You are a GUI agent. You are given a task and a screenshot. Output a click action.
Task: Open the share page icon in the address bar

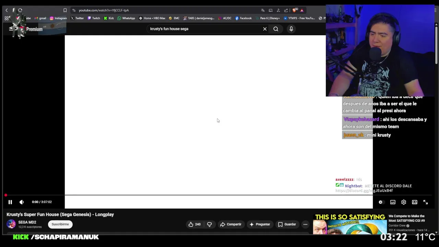point(286,10)
